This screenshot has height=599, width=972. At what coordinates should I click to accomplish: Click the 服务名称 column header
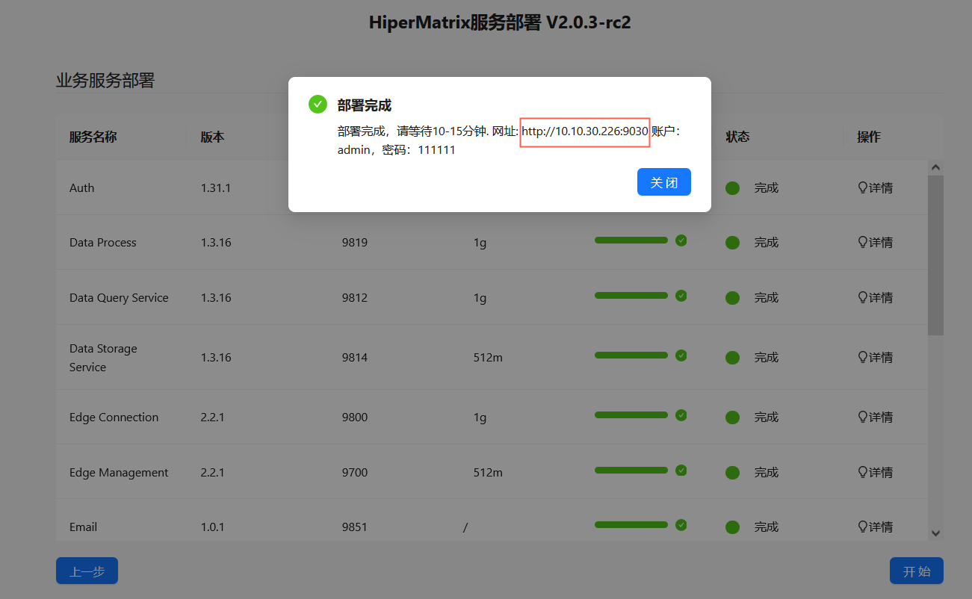[93, 137]
